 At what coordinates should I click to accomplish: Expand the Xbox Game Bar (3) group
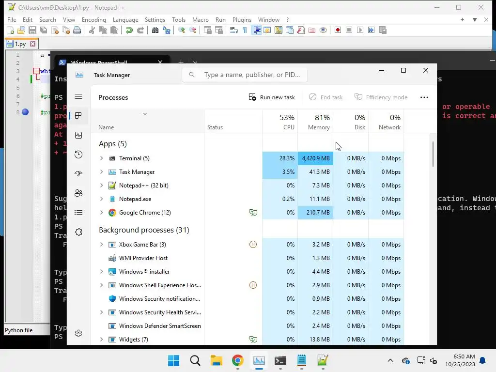tap(102, 245)
